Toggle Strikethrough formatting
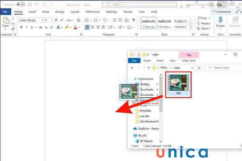Viewport: 242px width, 161px height. coord(41,27)
